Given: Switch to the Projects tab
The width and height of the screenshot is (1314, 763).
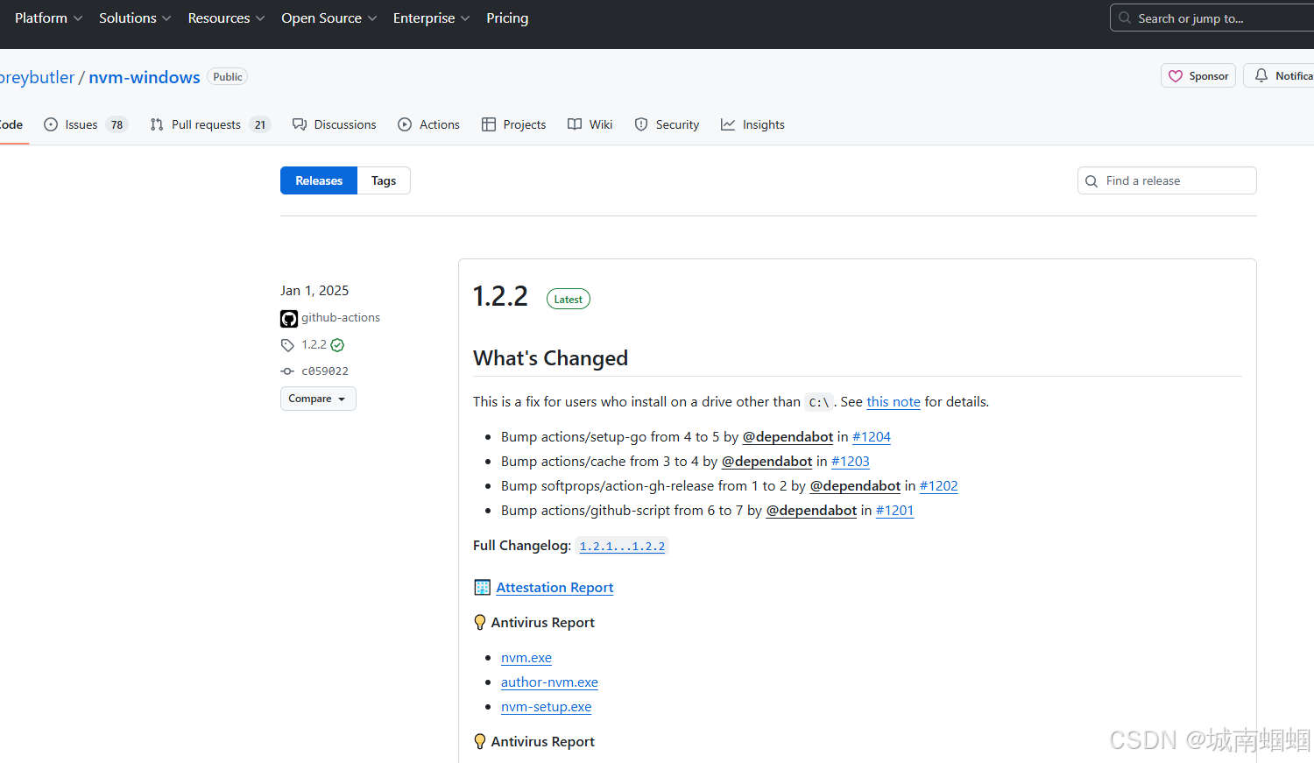Looking at the screenshot, I should (514, 124).
